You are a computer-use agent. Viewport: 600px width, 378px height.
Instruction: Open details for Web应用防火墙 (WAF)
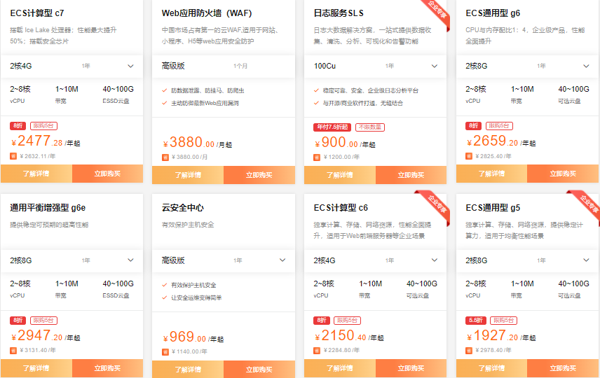tap(188, 175)
